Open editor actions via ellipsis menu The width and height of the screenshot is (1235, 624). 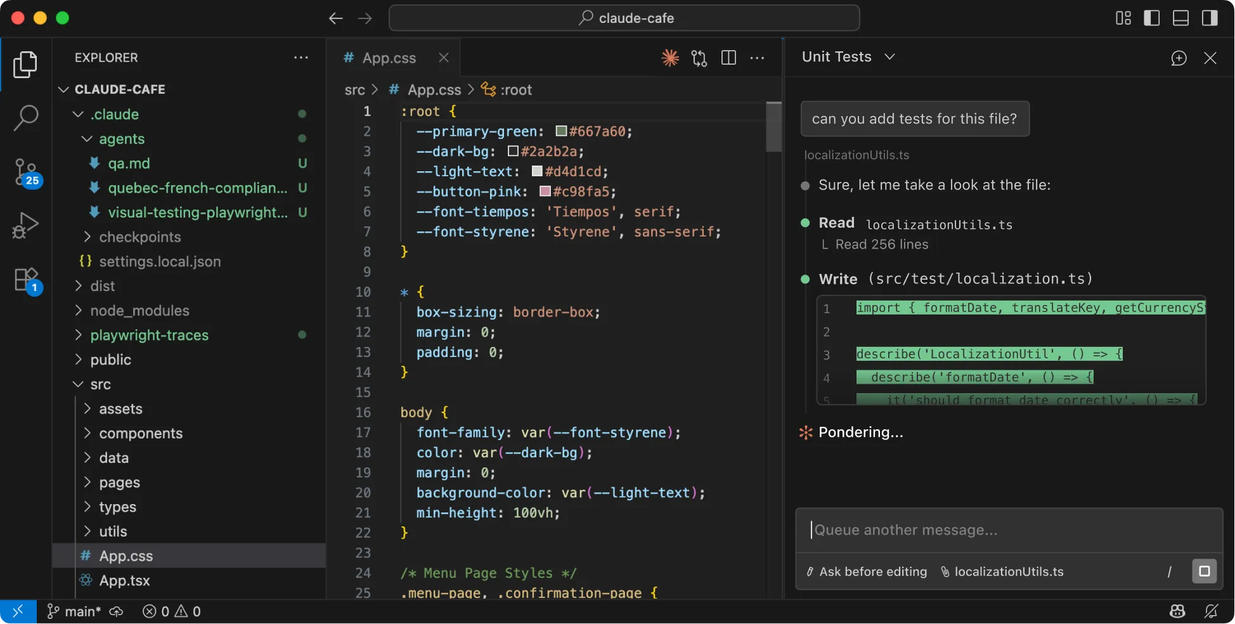[x=757, y=58]
